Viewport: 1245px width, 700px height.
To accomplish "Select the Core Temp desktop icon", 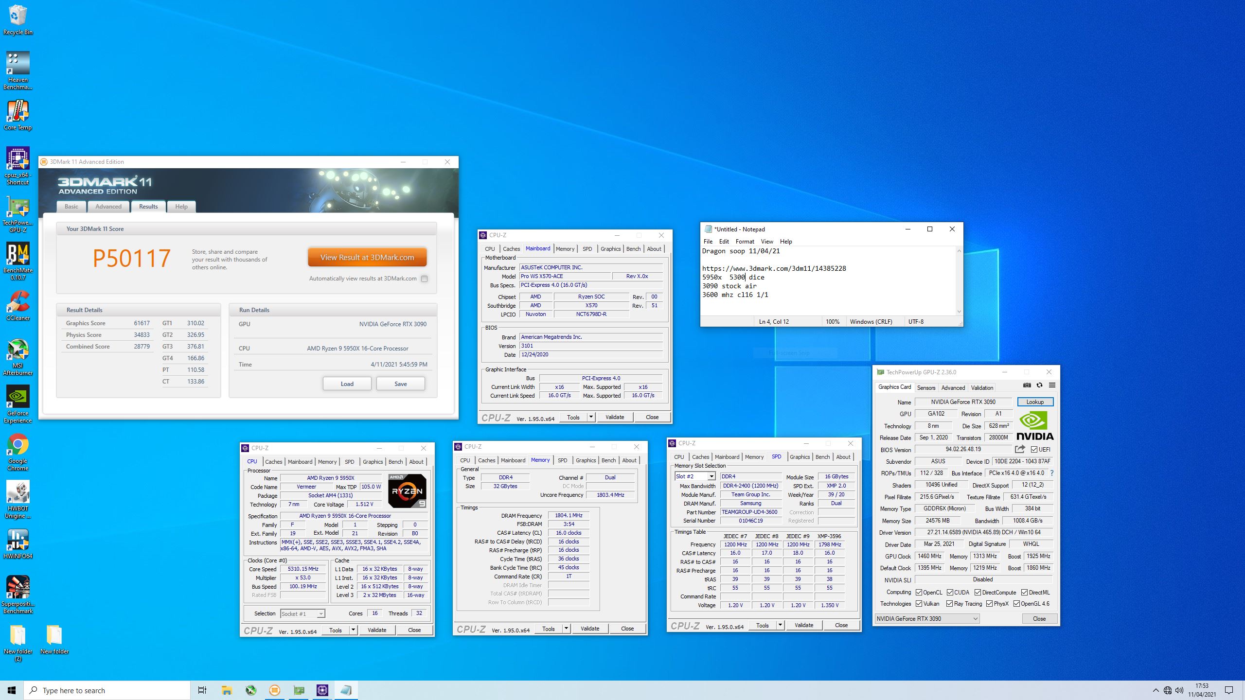I will [x=18, y=115].
